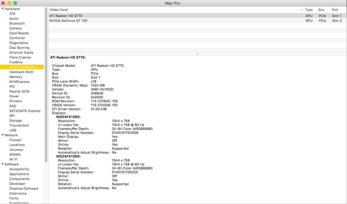Sort by the Type column header
The width and height of the screenshot is (347, 204).
tap(309, 10)
